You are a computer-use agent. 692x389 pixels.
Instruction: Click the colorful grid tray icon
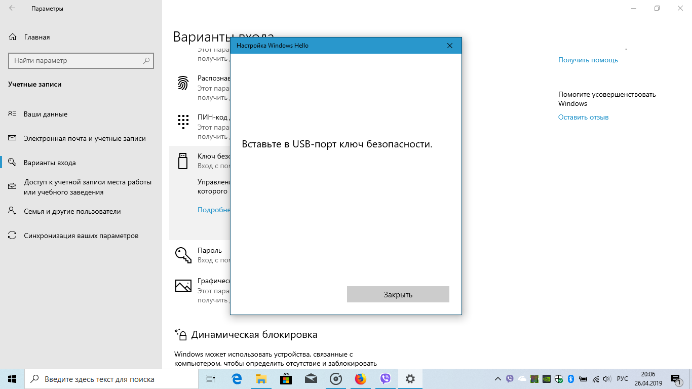tap(534, 379)
